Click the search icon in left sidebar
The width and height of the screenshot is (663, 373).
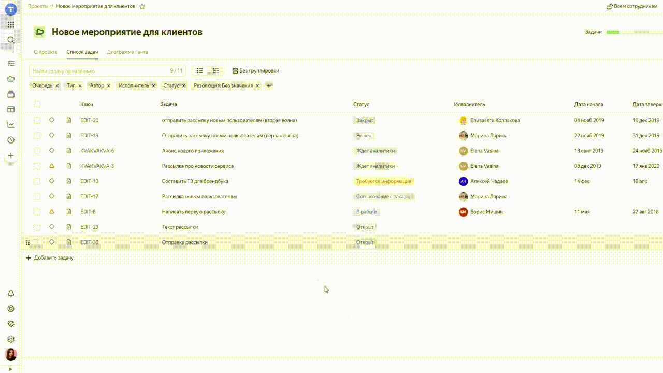click(11, 40)
